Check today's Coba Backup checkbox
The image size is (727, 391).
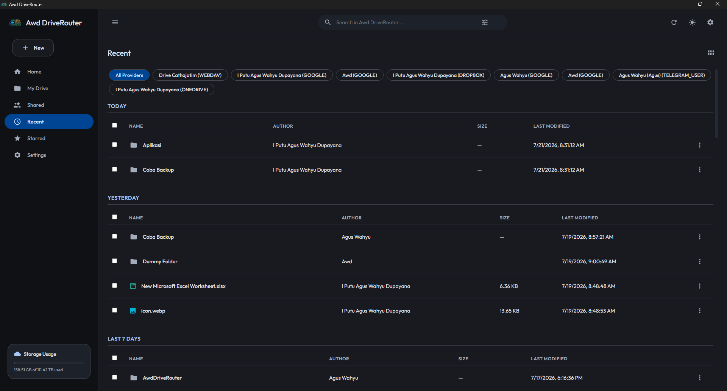point(115,169)
